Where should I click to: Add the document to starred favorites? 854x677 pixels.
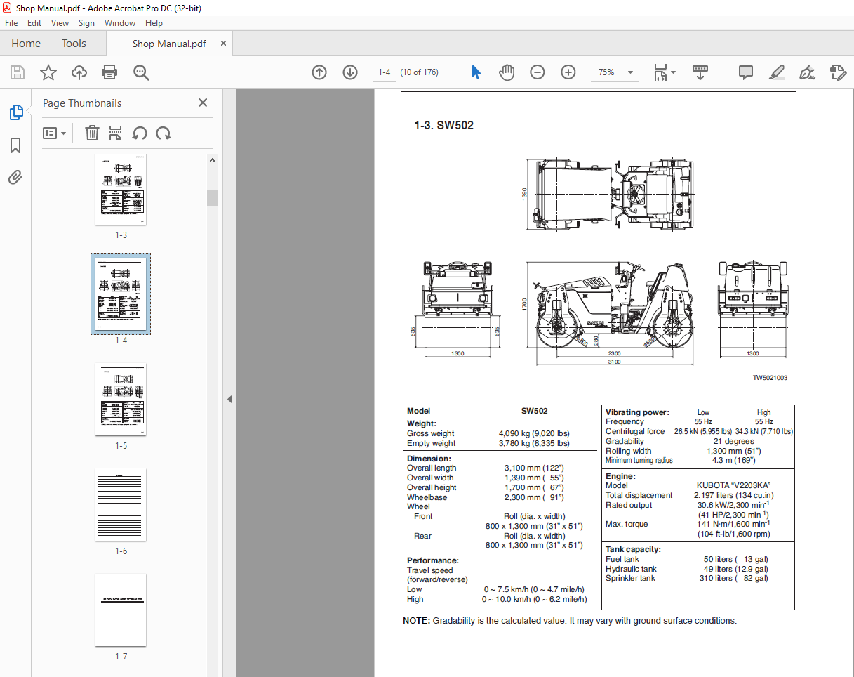(48, 72)
